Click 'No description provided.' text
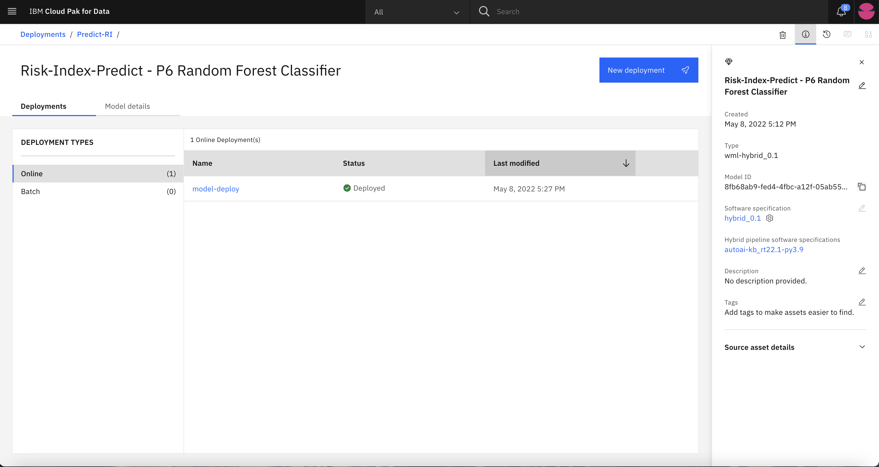Image resolution: width=879 pixels, height=467 pixels. coord(765,281)
